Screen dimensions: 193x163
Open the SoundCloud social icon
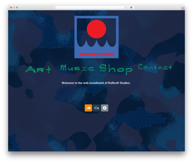(88, 108)
